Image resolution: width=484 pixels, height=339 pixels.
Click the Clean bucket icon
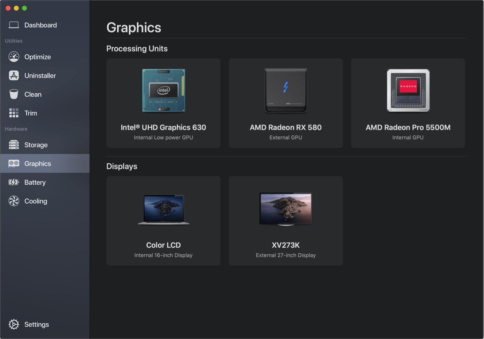point(14,94)
